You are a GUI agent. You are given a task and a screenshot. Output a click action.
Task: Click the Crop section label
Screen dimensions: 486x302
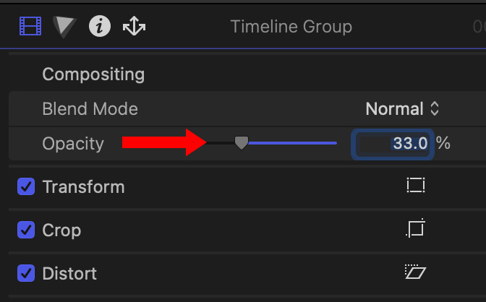pyautogui.click(x=61, y=230)
